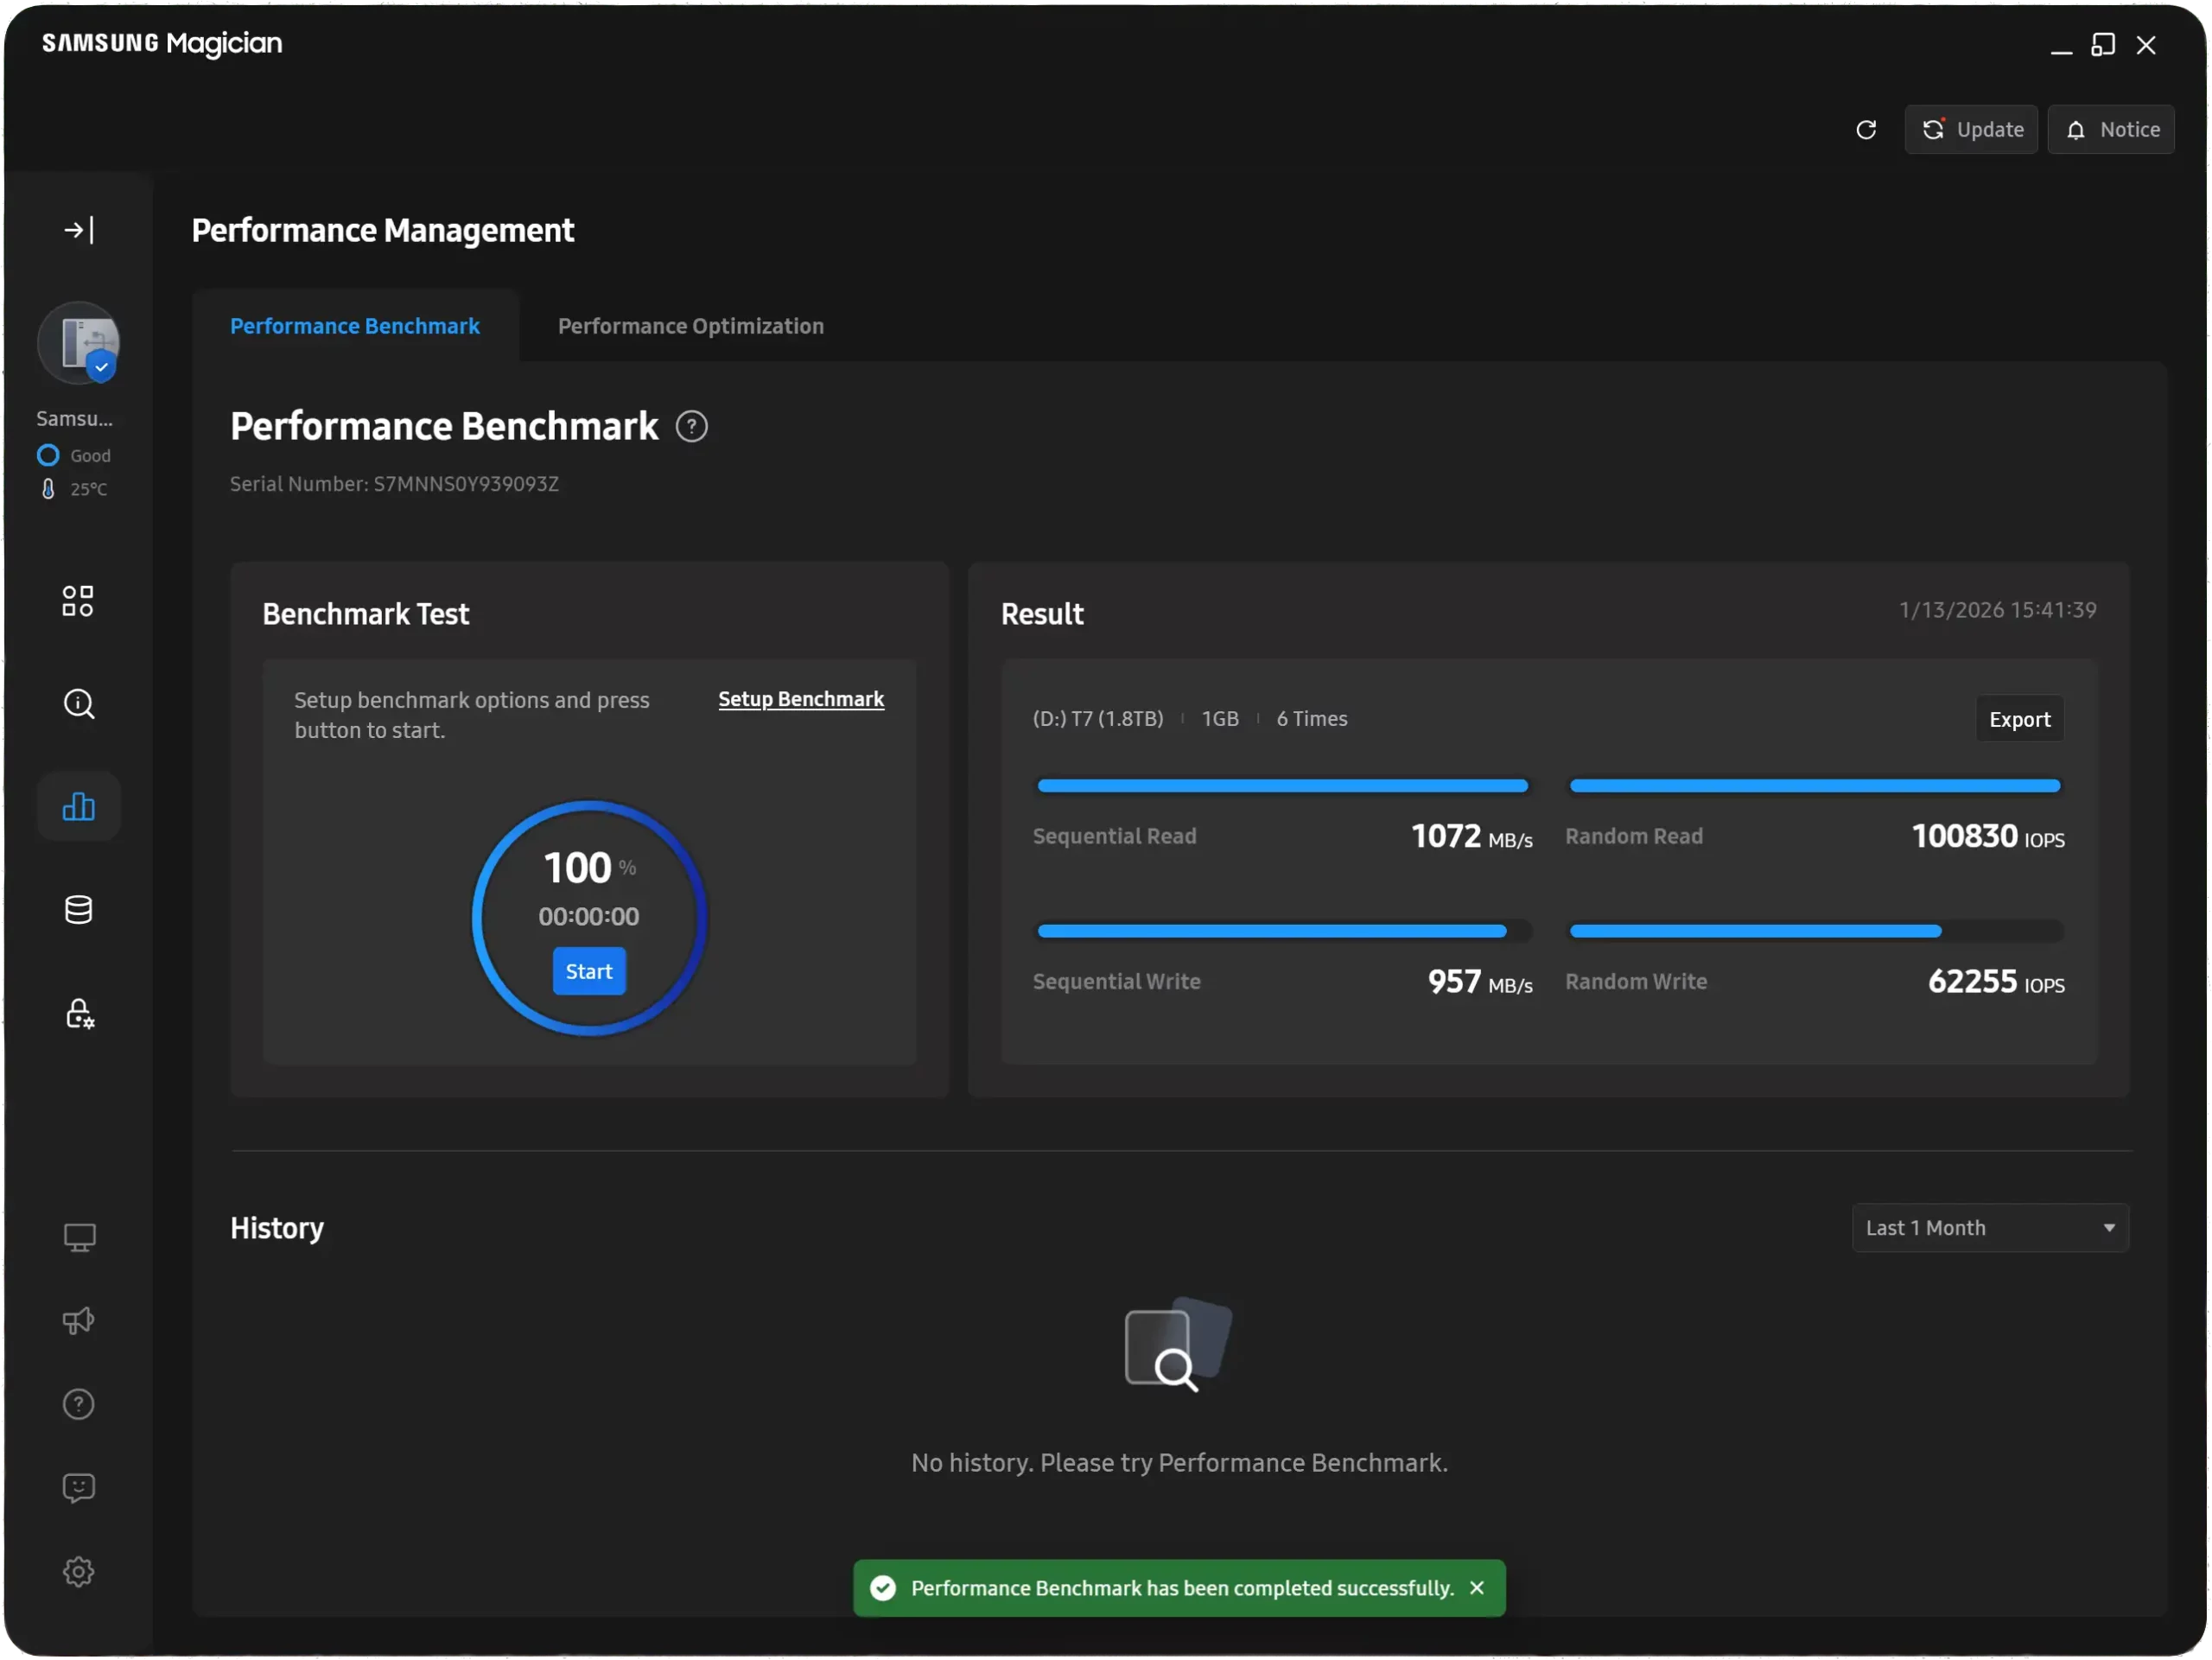Dismiss the benchmark completed success notification
This screenshot has height=1660, width=2212.
pos(1477,1588)
